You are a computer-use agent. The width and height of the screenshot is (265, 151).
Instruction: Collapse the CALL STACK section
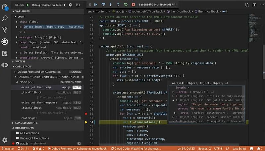coord(13,66)
